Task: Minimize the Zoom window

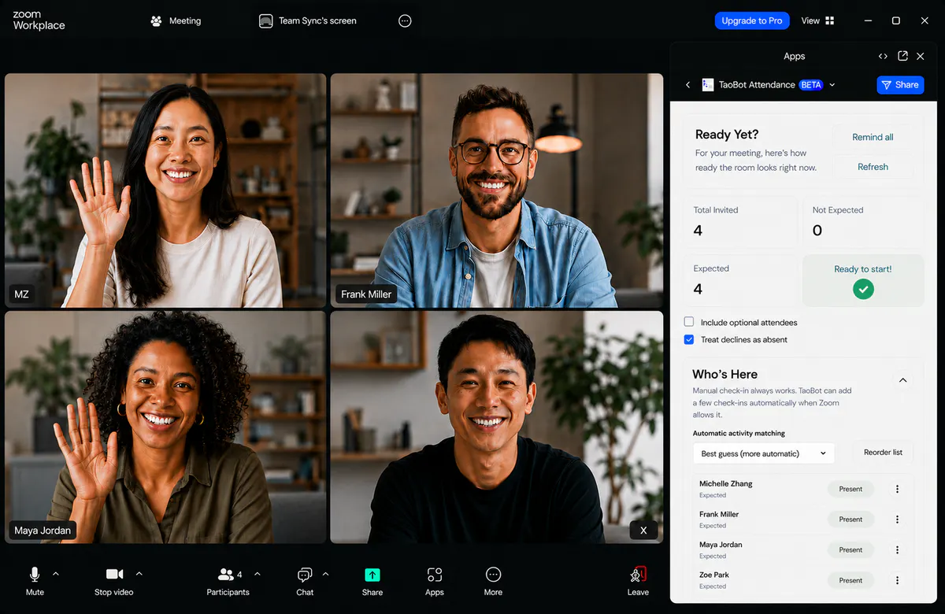Action: [x=868, y=21]
